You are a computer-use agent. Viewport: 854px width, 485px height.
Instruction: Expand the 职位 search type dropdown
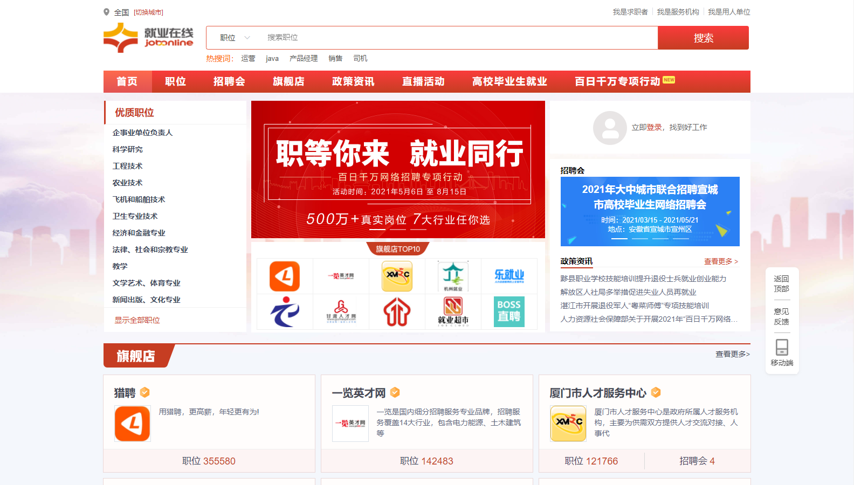[x=235, y=38]
